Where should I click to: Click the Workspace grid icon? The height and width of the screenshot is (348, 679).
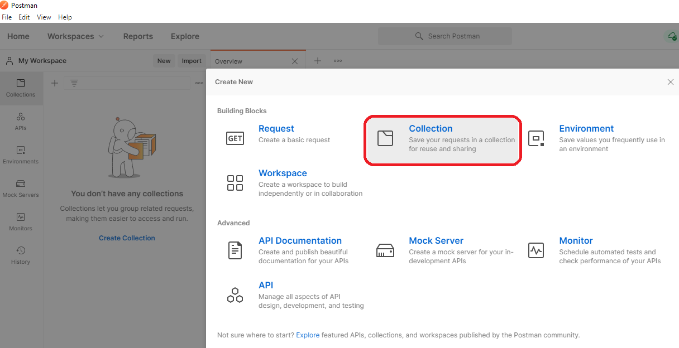tap(235, 183)
